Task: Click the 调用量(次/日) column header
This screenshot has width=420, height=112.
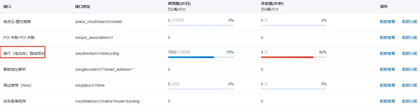Action: pyautogui.click(x=180, y=4)
